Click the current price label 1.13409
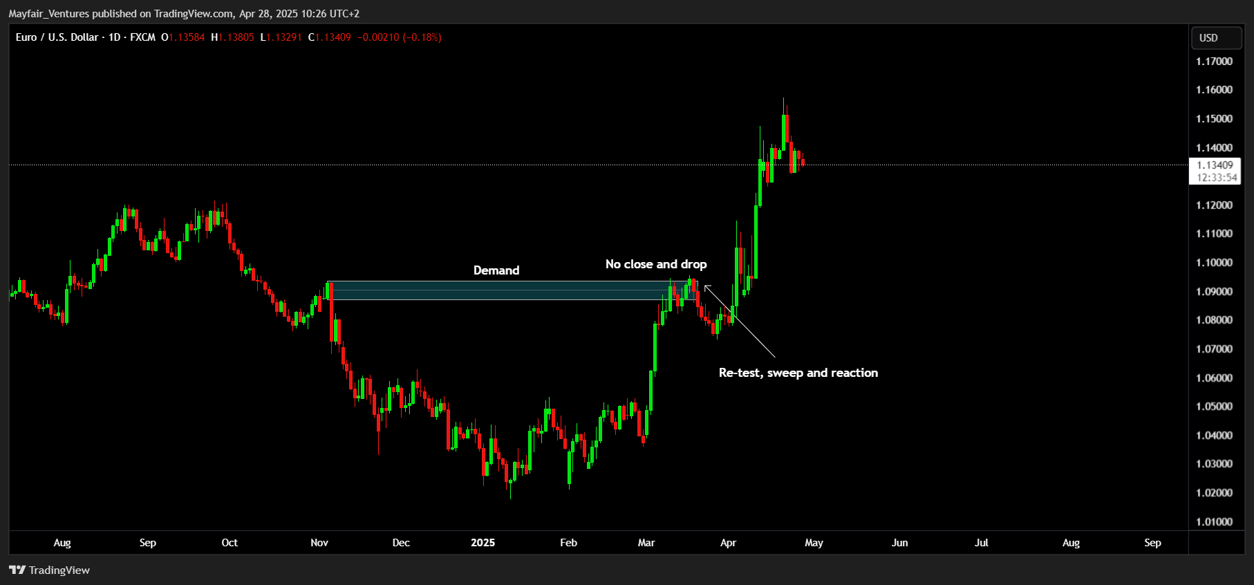Image resolution: width=1254 pixels, height=585 pixels. 1215,165
